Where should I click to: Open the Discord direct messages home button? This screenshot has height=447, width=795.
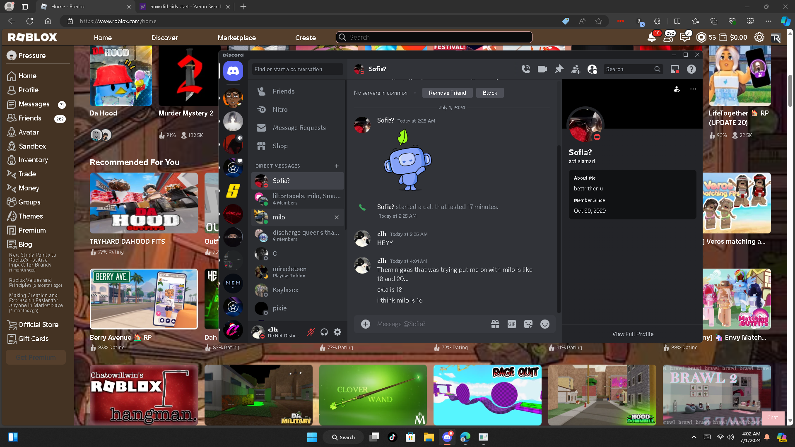[233, 71]
